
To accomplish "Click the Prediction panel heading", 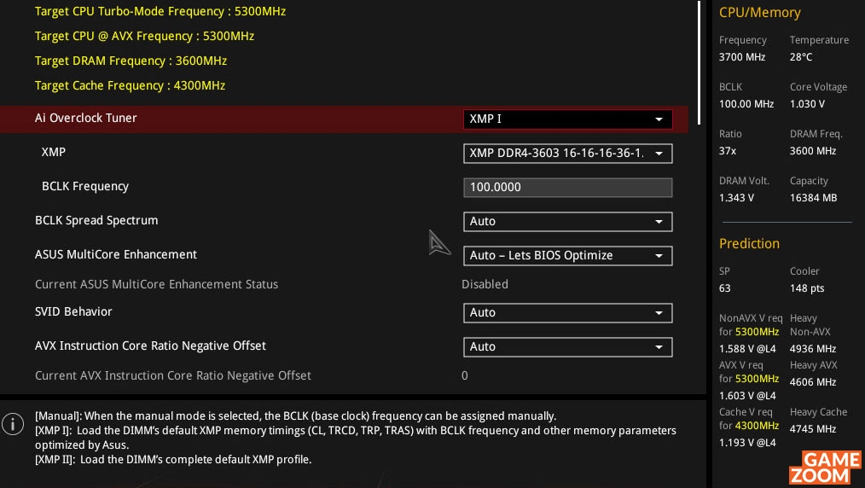I will point(749,244).
